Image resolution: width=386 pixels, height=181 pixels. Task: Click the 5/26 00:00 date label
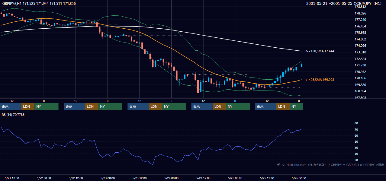299,178
